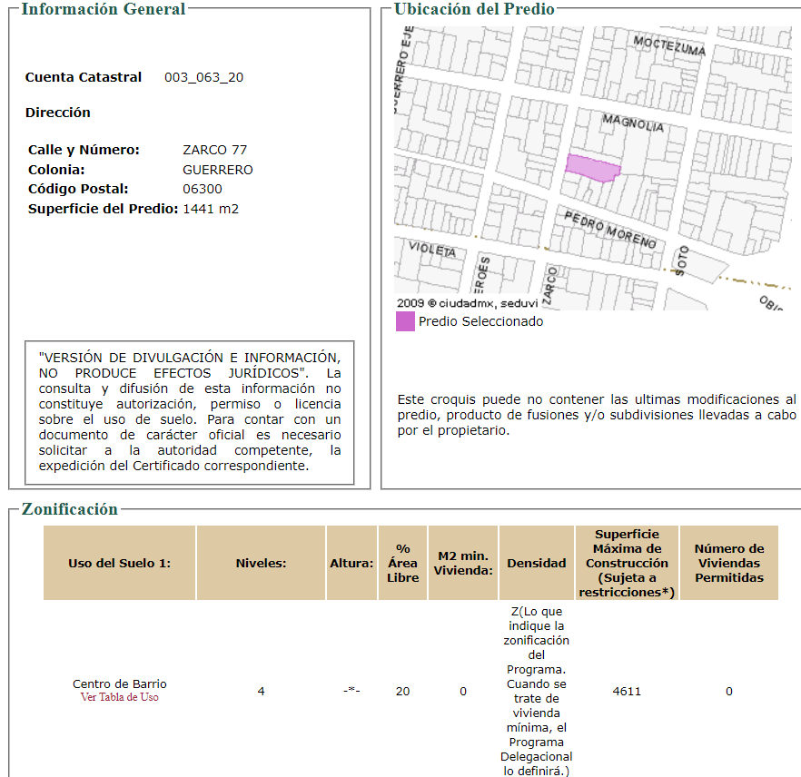Image resolution: width=801 pixels, height=777 pixels.
Task: Click the ZARCO 77 address value
Action: [x=215, y=150]
